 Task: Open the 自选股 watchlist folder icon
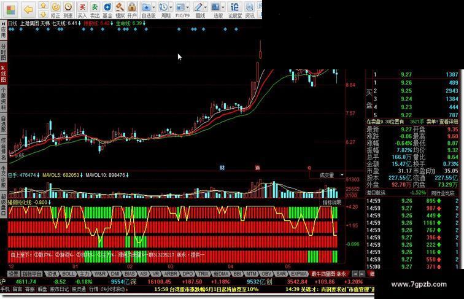click(x=146, y=7)
